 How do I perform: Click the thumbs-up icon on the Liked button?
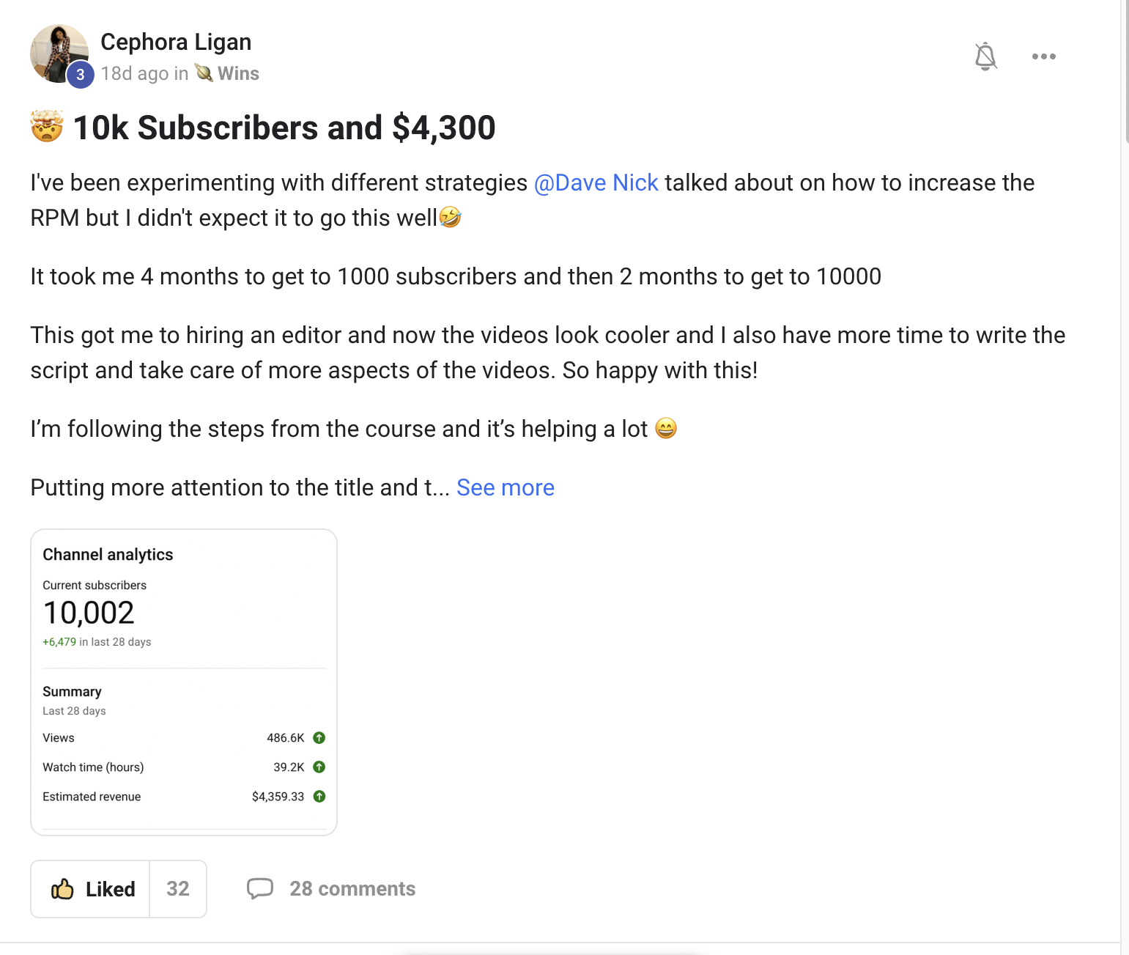(64, 889)
